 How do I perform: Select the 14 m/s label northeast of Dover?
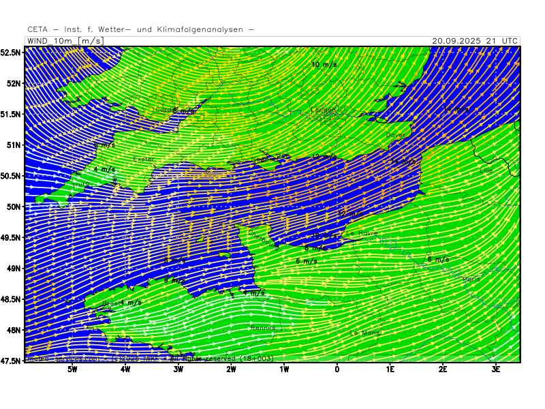[x=456, y=109]
